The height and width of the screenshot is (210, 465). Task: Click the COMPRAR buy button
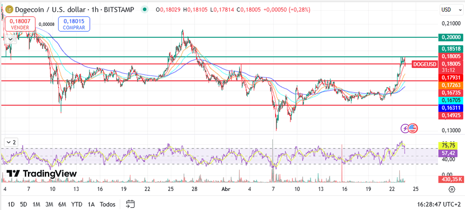(x=74, y=24)
